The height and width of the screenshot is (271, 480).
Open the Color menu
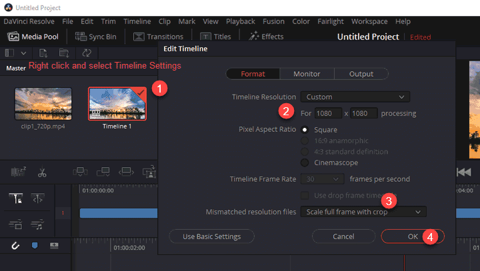(x=301, y=21)
